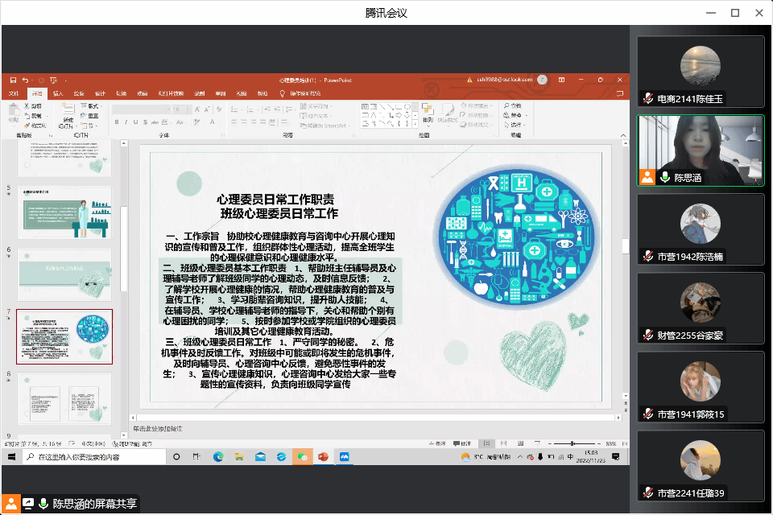Click 陈思涵's green microphone icon in video tile
The width and height of the screenshot is (773, 515).
(665, 178)
